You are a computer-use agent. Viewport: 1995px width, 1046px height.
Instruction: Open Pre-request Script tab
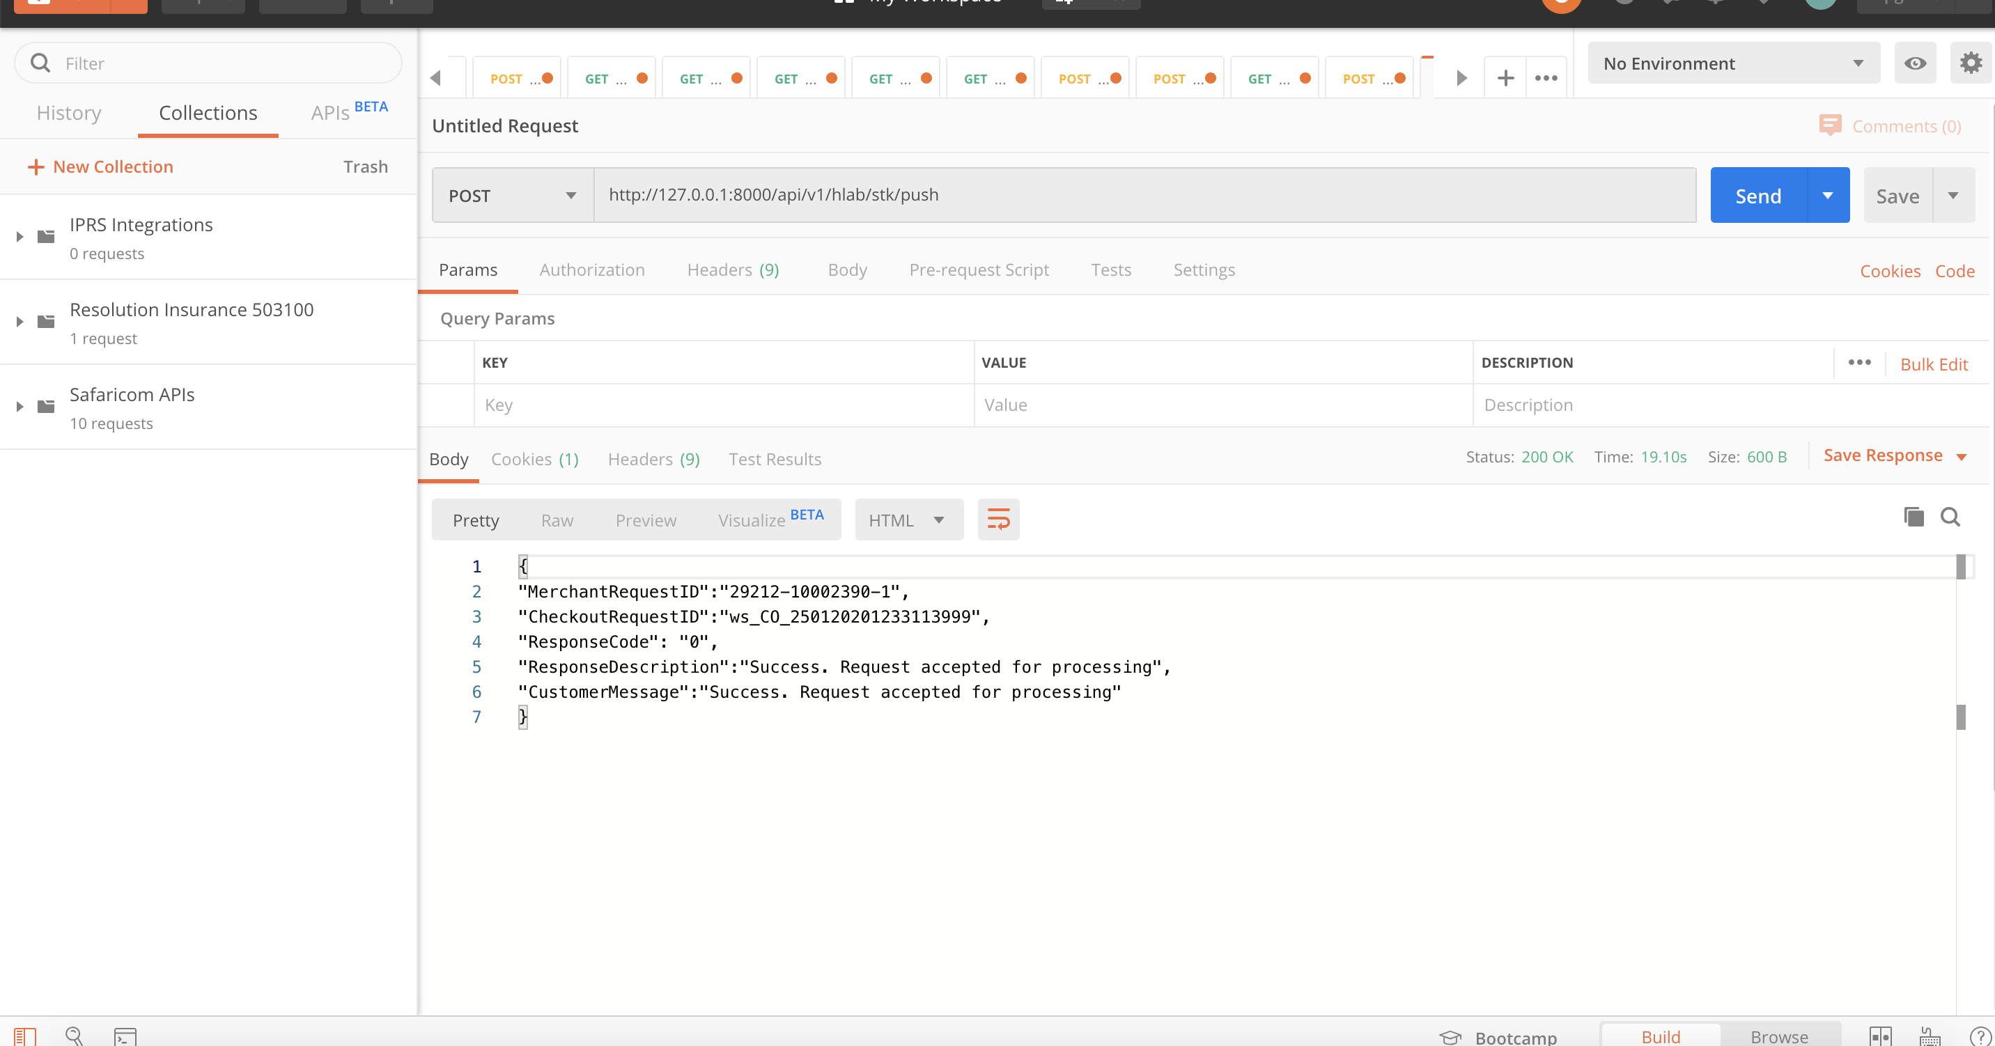(x=978, y=270)
